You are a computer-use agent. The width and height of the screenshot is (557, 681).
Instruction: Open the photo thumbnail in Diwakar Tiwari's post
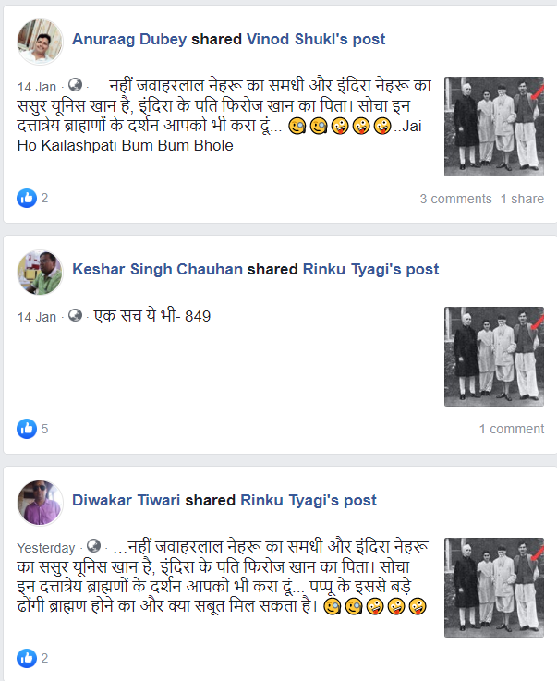point(494,588)
